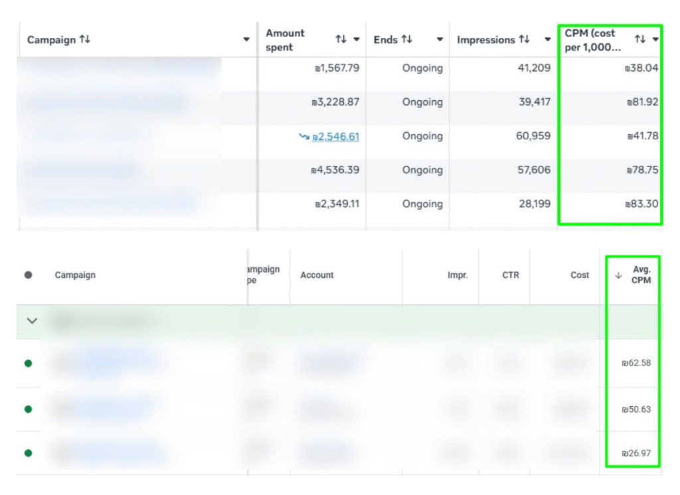Select the Account column header

click(x=317, y=275)
